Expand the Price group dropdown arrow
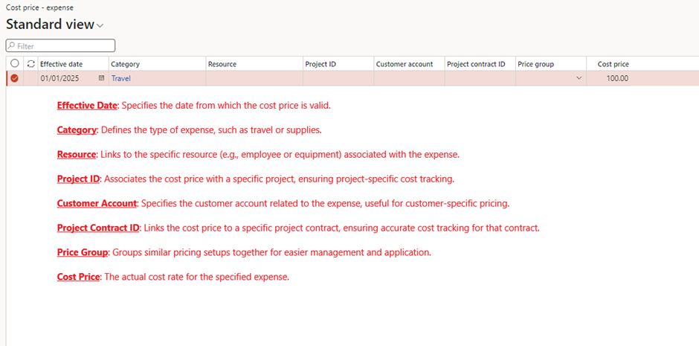699x346 pixels. click(579, 78)
